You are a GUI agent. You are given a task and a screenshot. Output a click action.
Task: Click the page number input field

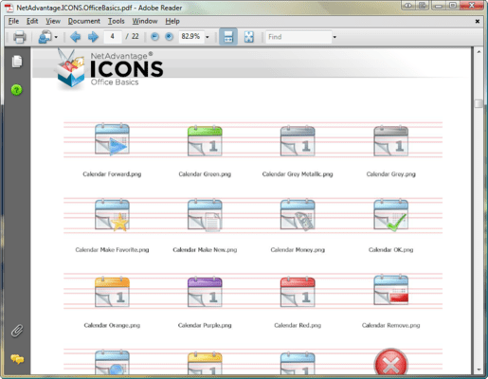point(112,37)
